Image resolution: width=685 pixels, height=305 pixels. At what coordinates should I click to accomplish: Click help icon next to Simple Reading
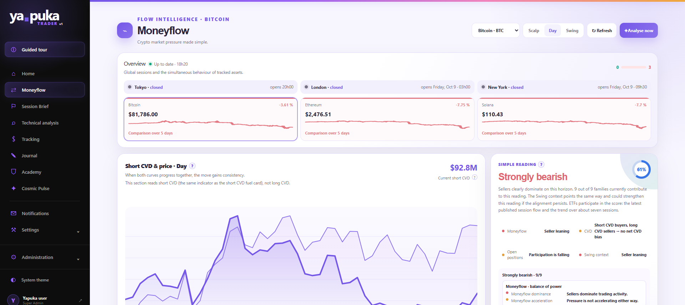coord(541,164)
